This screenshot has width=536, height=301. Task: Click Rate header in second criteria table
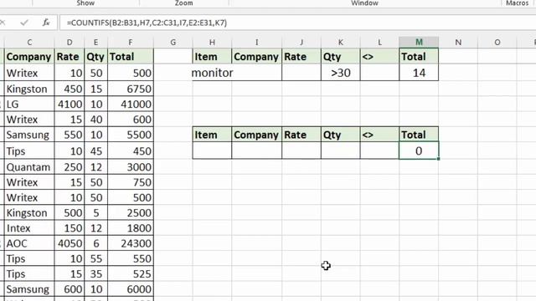(301, 135)
